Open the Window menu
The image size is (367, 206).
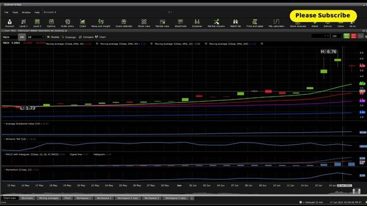pyautogui.click(x=26, y=12)
